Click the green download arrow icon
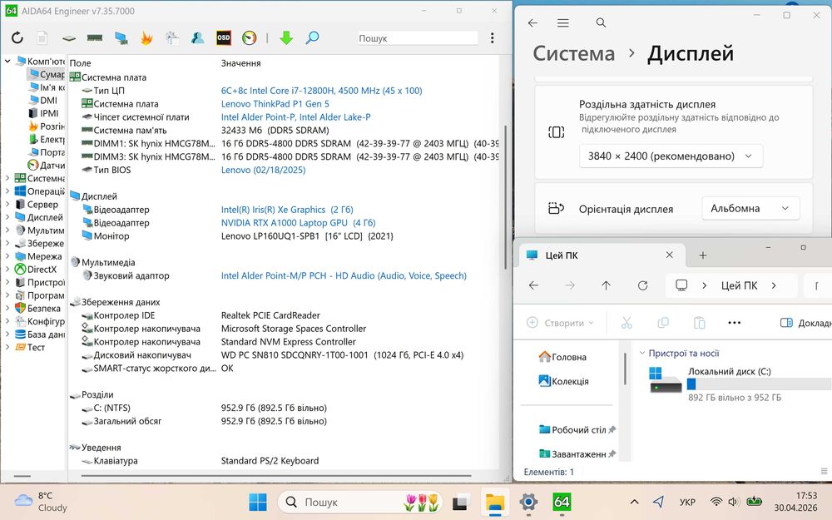832x520 pixels. coord(286,37)
